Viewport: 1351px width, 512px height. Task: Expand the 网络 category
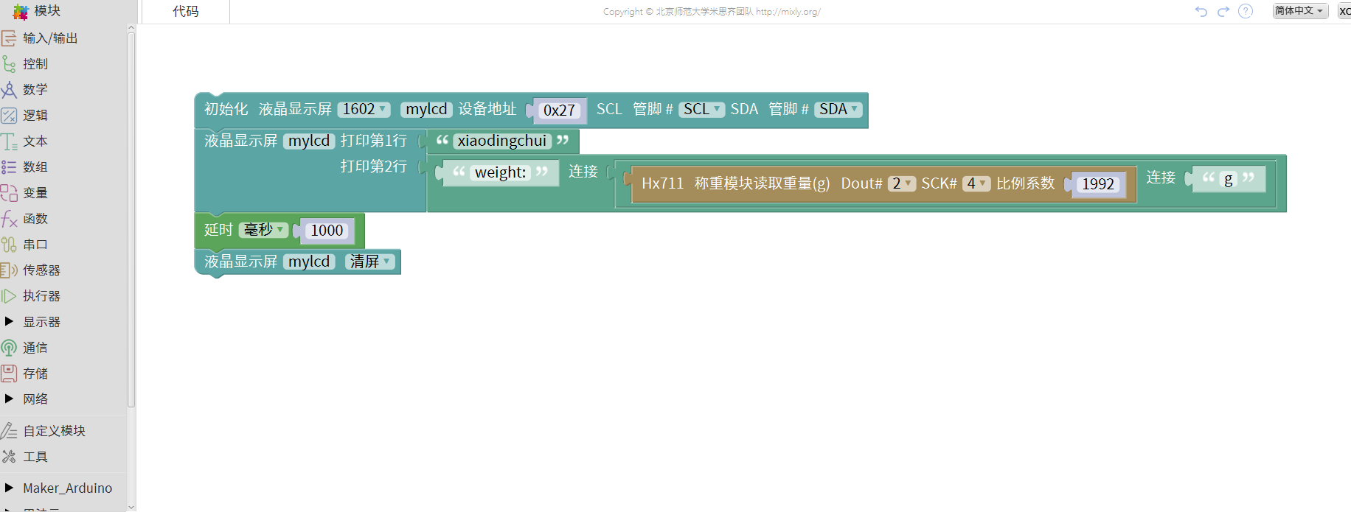click(x=10, y=399)
